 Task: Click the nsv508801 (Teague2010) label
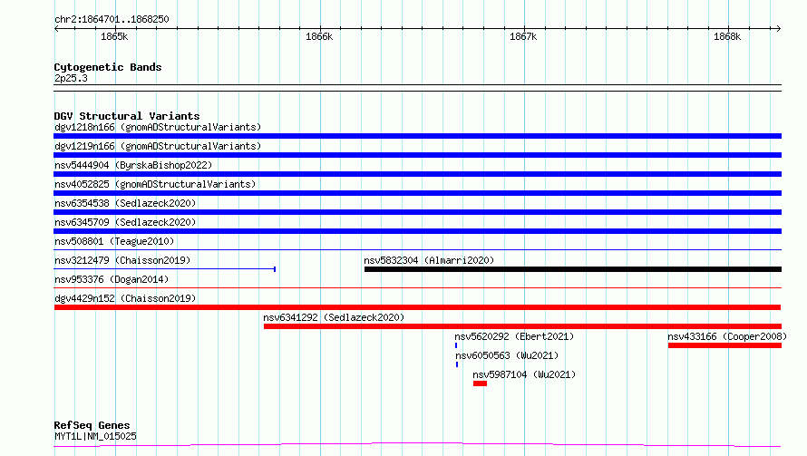coord(114,241)
